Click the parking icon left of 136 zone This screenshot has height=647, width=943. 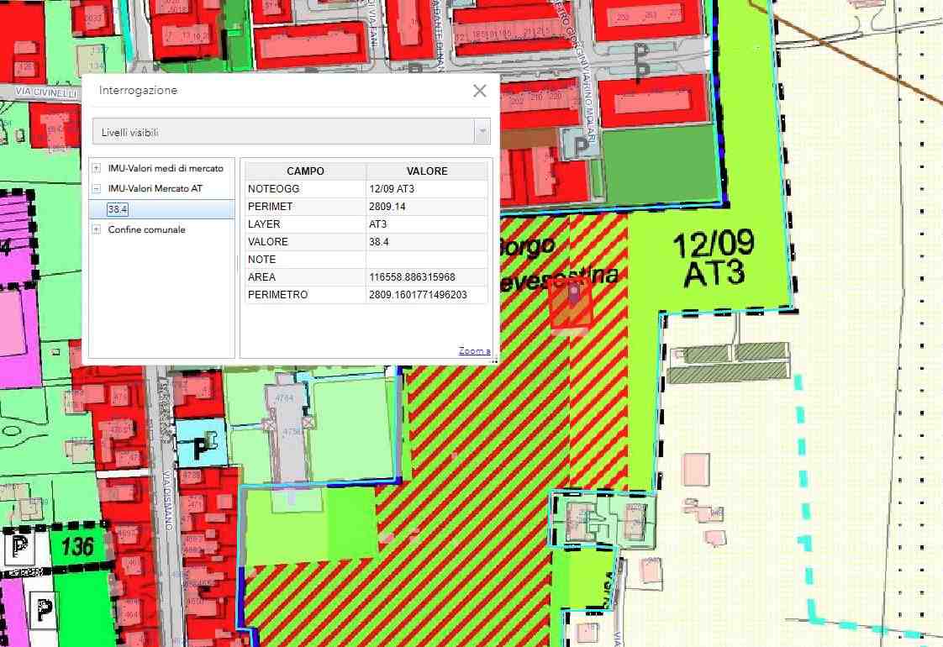(x=18, y=550)
